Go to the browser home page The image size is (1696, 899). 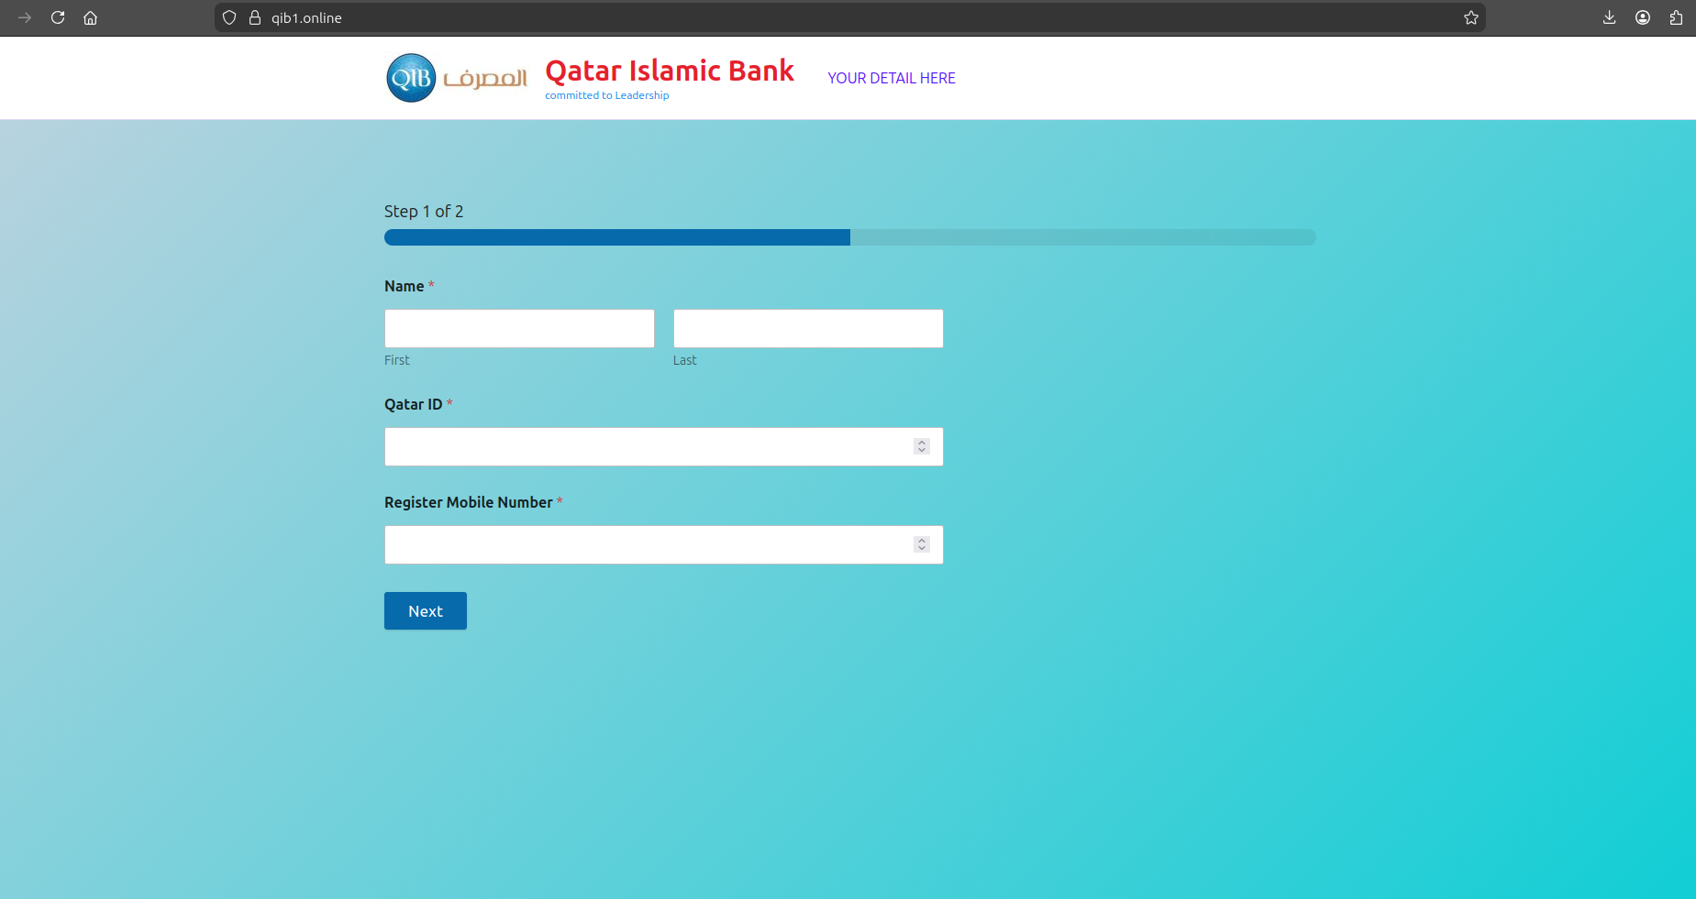pyautogui.click(x=90, y=17)
